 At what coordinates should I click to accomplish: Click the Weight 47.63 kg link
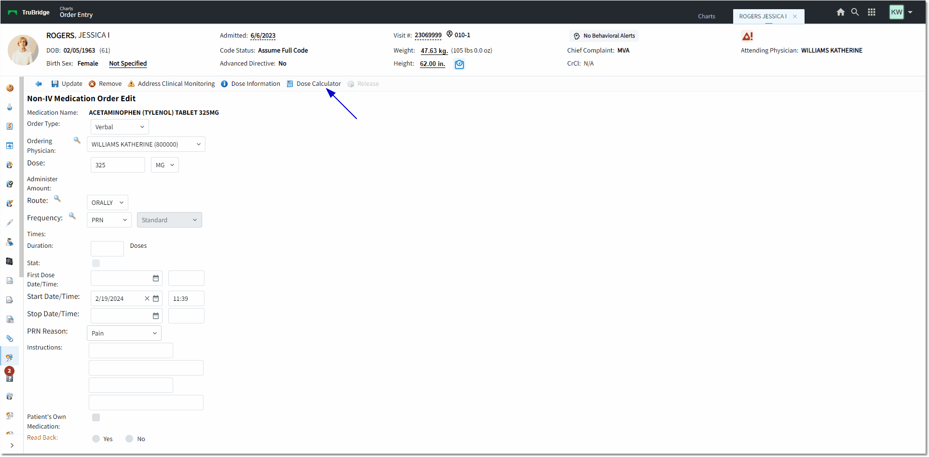(434, 51)
